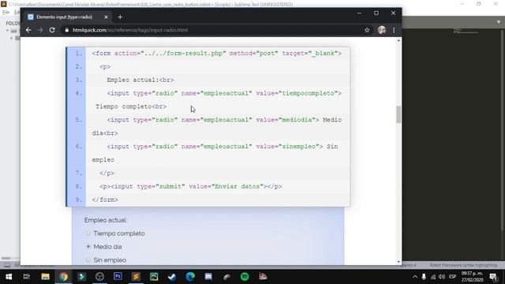Select the 'Tiempo completo' radio button
The height and width of the screenshot is (284, 505).
point(88,234)
